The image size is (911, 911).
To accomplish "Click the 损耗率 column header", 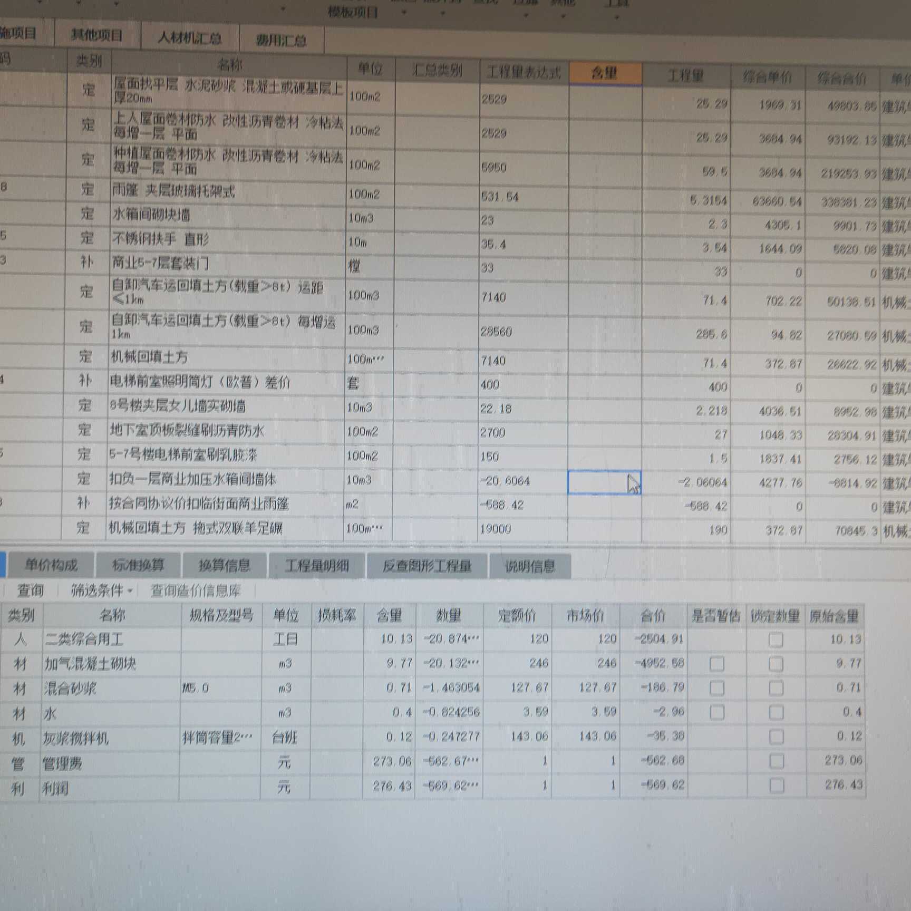I will pyautogui.click(x=337, y=615).
